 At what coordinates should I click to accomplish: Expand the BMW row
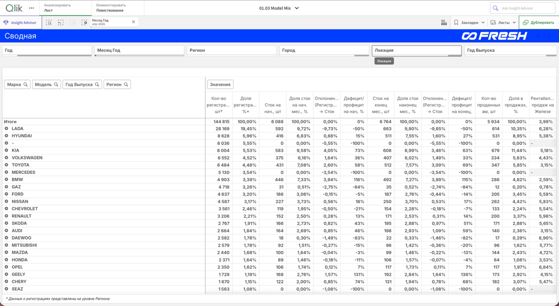click(x=6, y=179)
